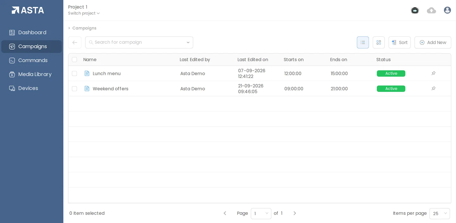Toggle the select-all header checkbox
This screenshot has height=223, width=456.
(74, 60)
